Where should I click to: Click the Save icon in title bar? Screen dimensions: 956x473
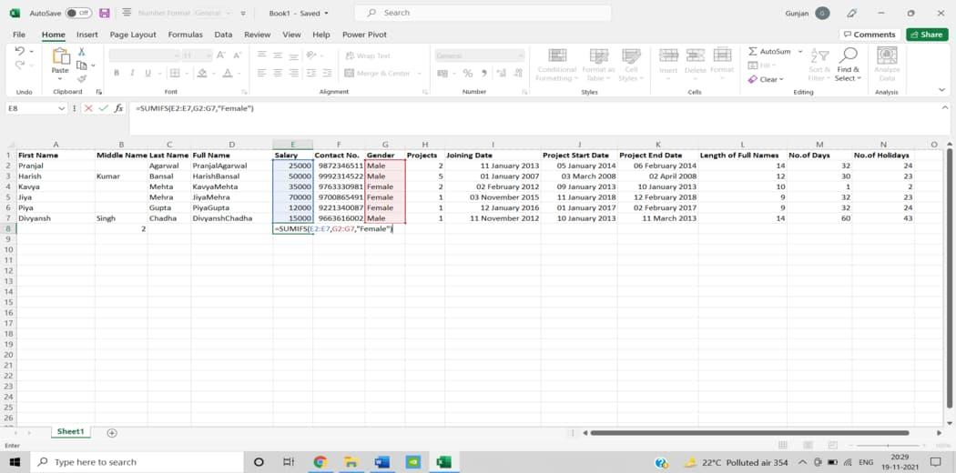pos(105,14)
